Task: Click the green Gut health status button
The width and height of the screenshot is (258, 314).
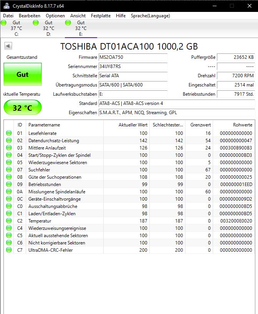Action: coord(23,74)
